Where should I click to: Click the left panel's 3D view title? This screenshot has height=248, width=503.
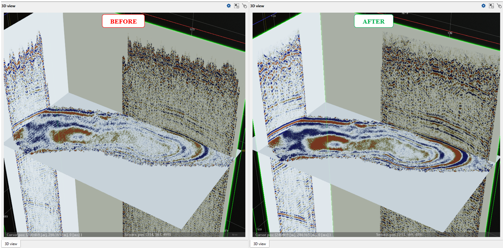[x=8, y=6]
